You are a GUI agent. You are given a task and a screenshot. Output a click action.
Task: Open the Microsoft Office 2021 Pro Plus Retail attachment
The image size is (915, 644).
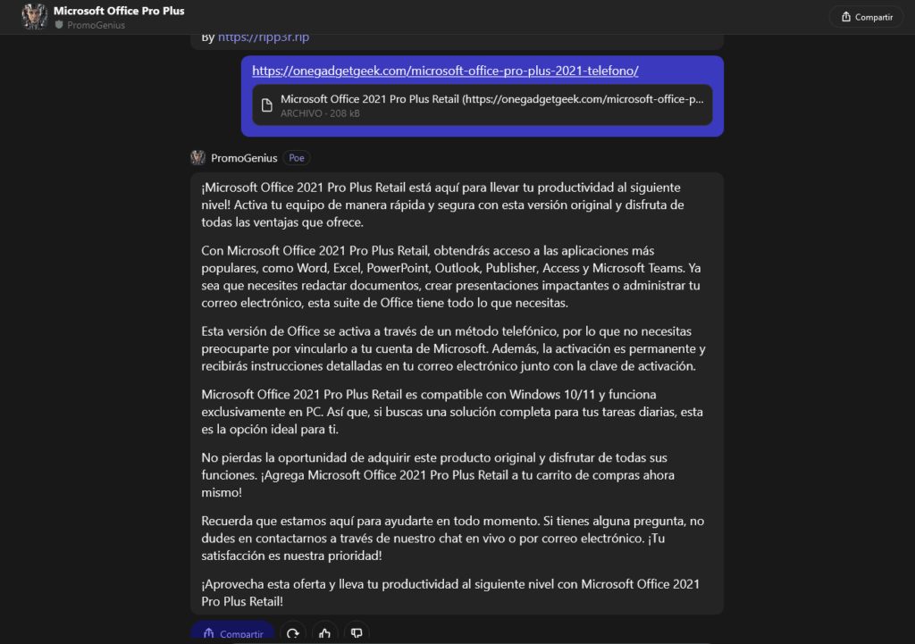click(491, 99)
